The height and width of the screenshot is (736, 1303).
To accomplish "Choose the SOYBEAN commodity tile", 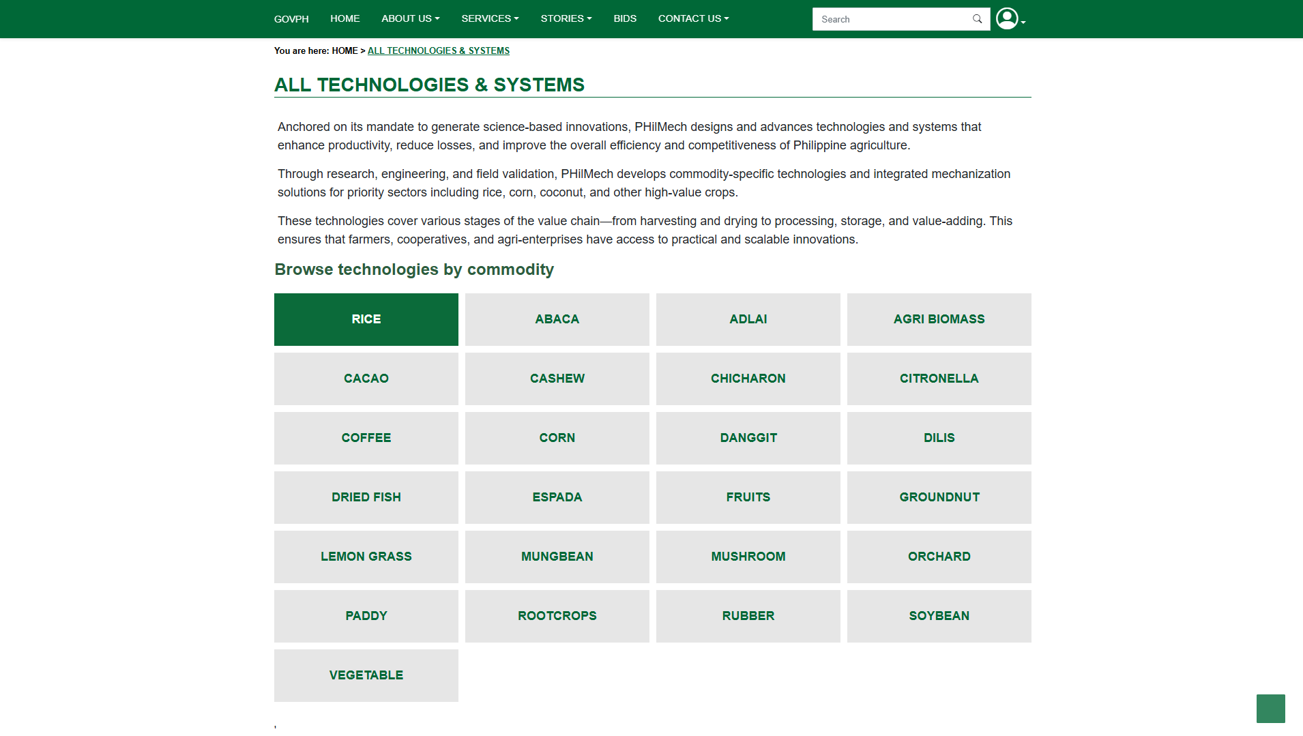I will [x=939, y=616].
